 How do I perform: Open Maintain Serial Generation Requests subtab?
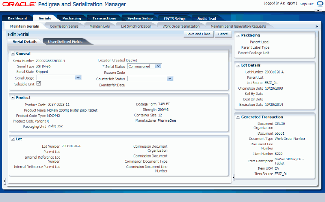pos(238,26)
